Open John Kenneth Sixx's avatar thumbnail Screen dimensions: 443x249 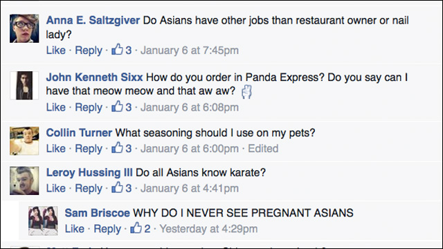(x=24, y=85)
